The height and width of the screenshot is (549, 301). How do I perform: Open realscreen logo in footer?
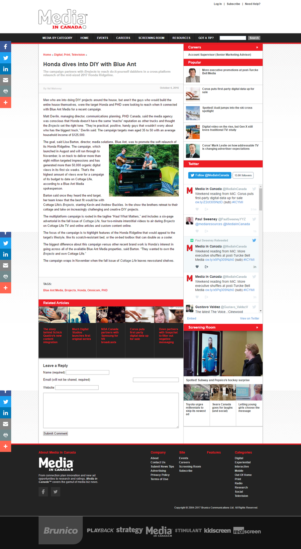coord(247,531)
